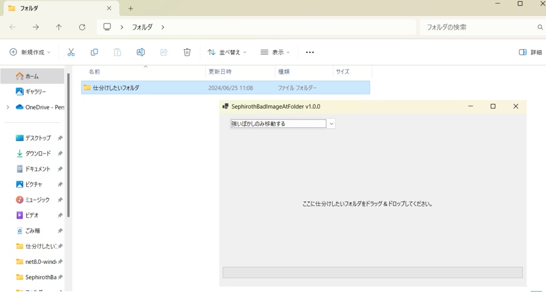Click the pin icon beside ミュージック

60,200
